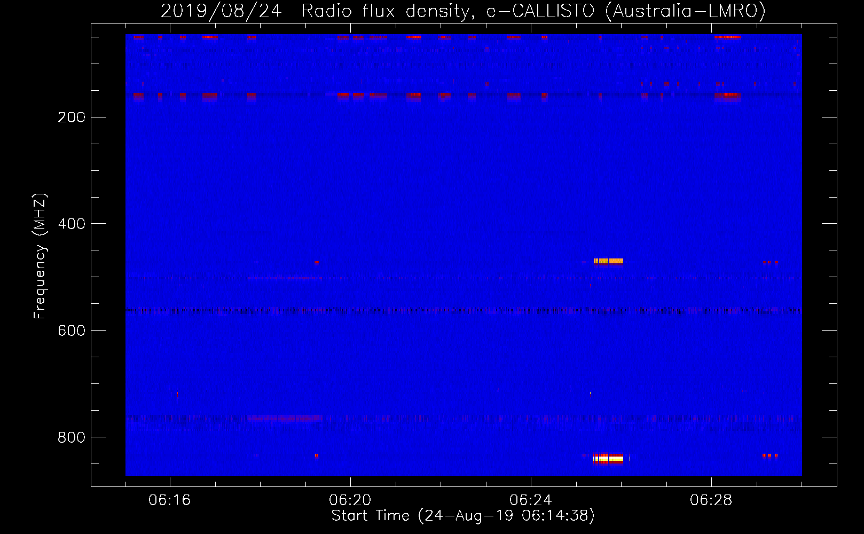Viewport: 864px width, 534px height.
Task: Click the bright yellow-white burst near 840 MHz
Action: (608, 458)
